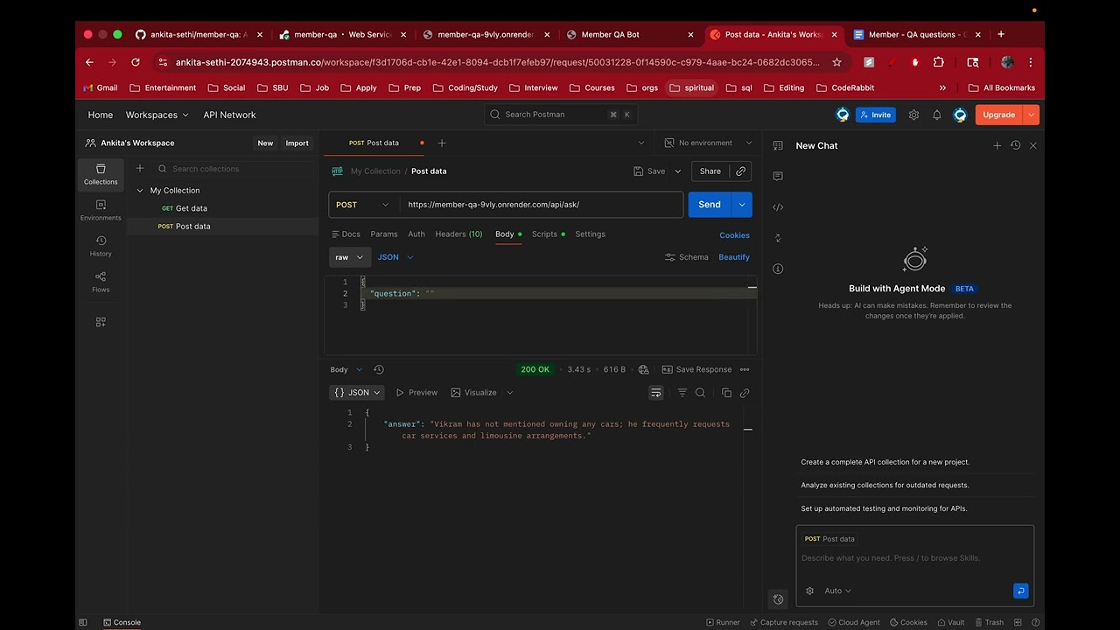Open the No environment selector
The width and height of the screenshot is (1120, 630).
point(709,143)
